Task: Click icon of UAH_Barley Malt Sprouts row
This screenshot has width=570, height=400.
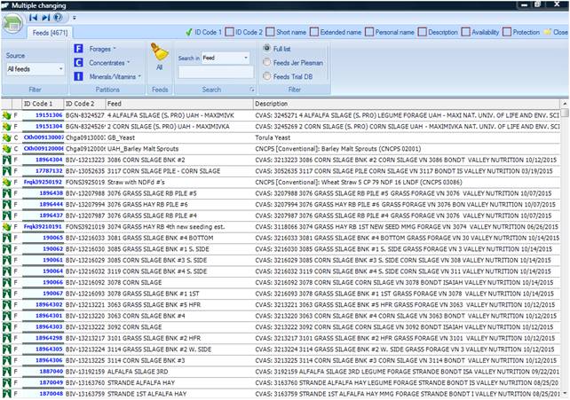Action: pyautogui.click(x=6, y=149)
